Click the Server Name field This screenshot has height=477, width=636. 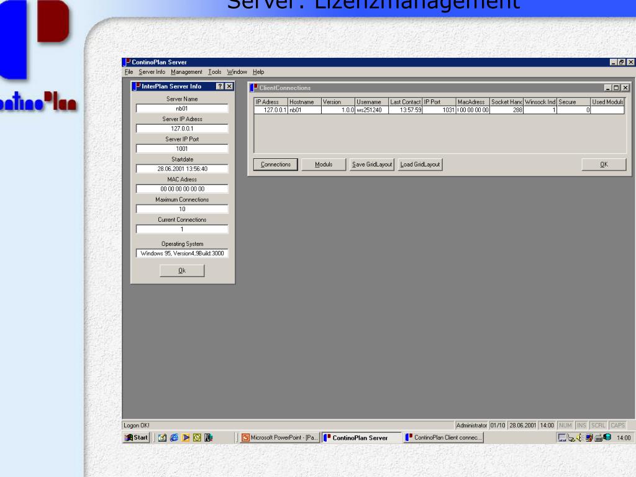coord(182,108)
